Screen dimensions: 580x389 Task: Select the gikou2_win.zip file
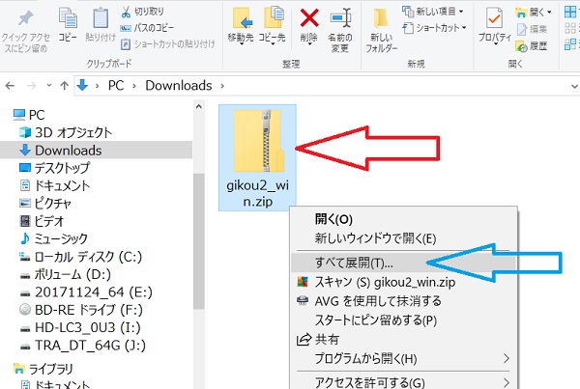[x=257, y=154]
